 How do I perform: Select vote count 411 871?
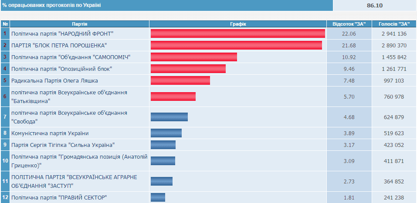point(394,161)
